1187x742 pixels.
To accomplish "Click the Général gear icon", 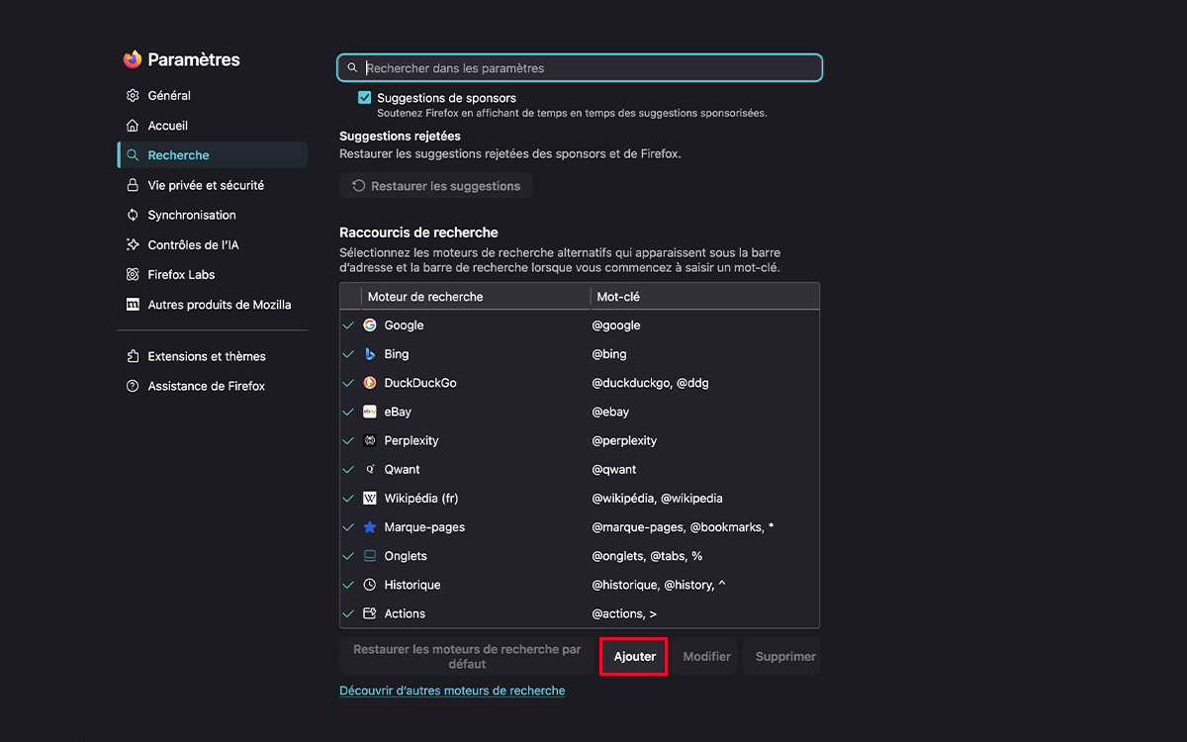I will coord(133,96).
